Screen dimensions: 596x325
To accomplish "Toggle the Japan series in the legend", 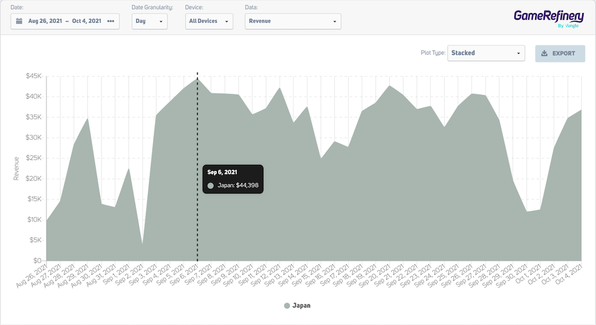I will (x=297, y=305).
